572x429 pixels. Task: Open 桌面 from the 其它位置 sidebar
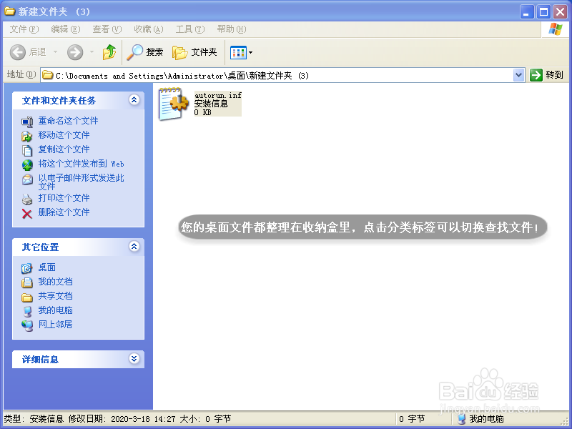click(46, 267)
